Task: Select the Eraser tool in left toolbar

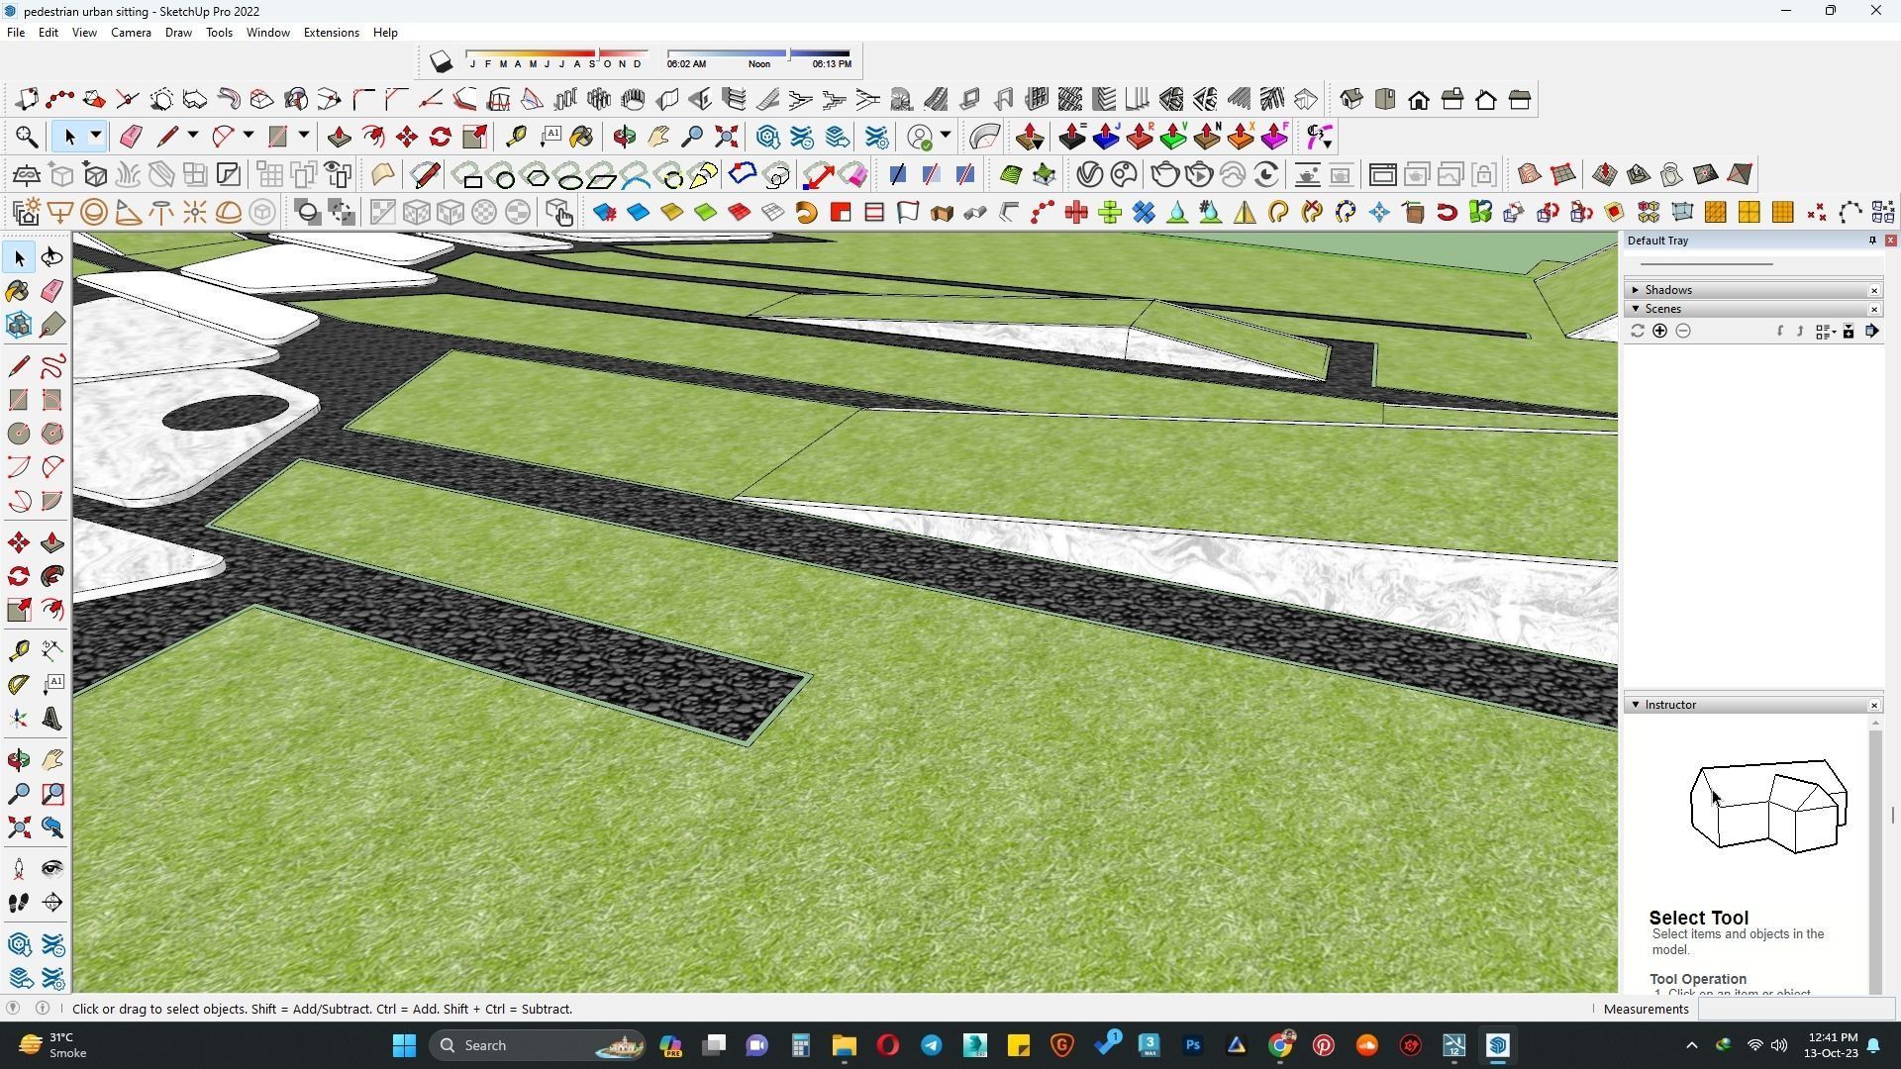Action: pyautogui.click(x=52, y=291)
